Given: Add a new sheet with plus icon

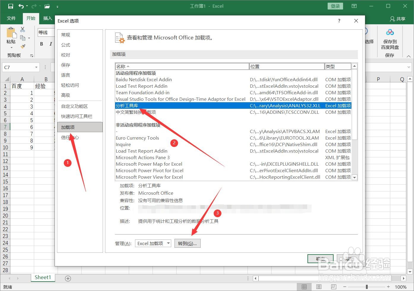Looking at the screenshot, I should click(68, 278).
